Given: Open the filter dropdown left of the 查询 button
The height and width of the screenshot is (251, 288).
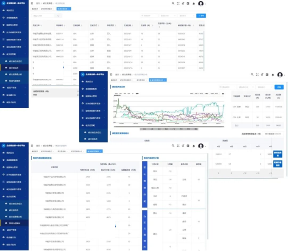Looking at the screenshot, I should pyautogui.click(x=264, y=87).
